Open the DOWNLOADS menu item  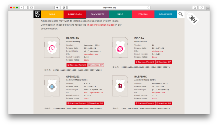75,14
